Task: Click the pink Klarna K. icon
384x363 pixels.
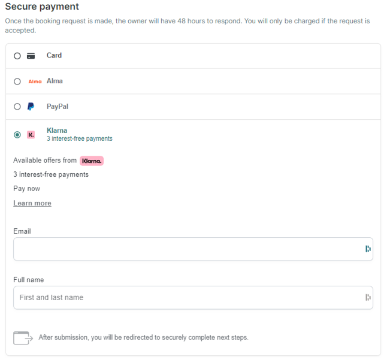Action: coord(31,135)
